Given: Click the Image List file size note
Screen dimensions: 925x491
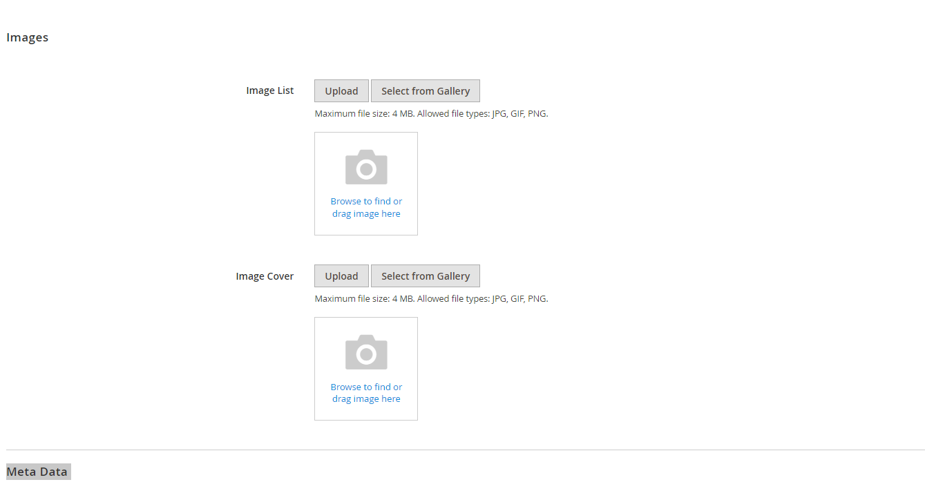Looking at the screenshot, I should [x=432, y=114].
